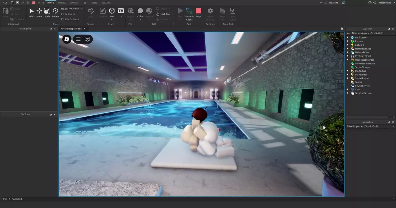
Task: Open the in-game chat icon
Action: (87, 39)
